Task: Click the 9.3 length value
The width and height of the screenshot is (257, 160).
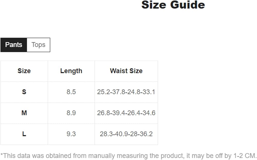Action: 71,134
